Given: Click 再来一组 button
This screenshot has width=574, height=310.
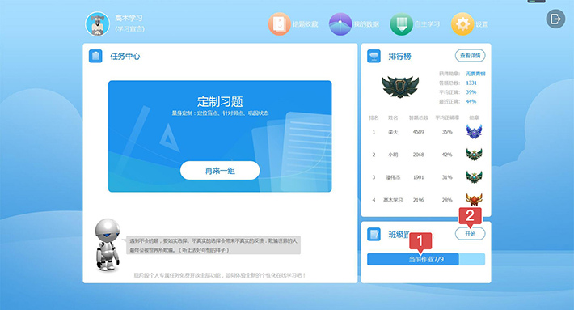Looking at the screenshot, I should [x=220, y=171].
